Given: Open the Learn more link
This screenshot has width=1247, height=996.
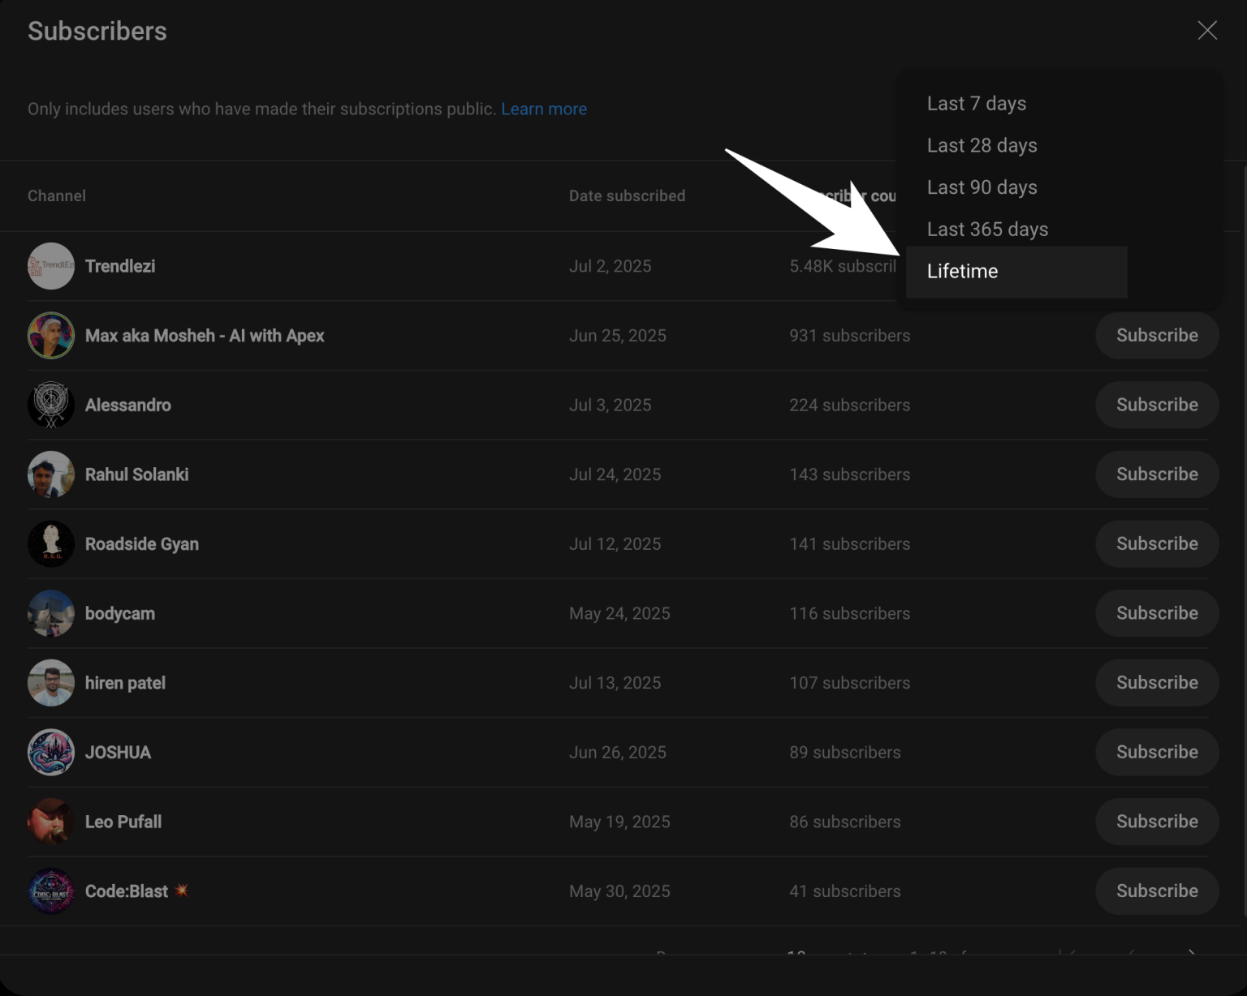Looking at the screenshot, I should (x=544, y=109).
